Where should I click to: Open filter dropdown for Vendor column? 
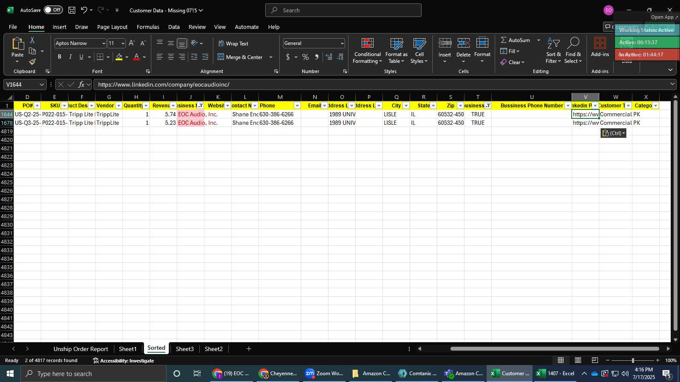(119, 106)
